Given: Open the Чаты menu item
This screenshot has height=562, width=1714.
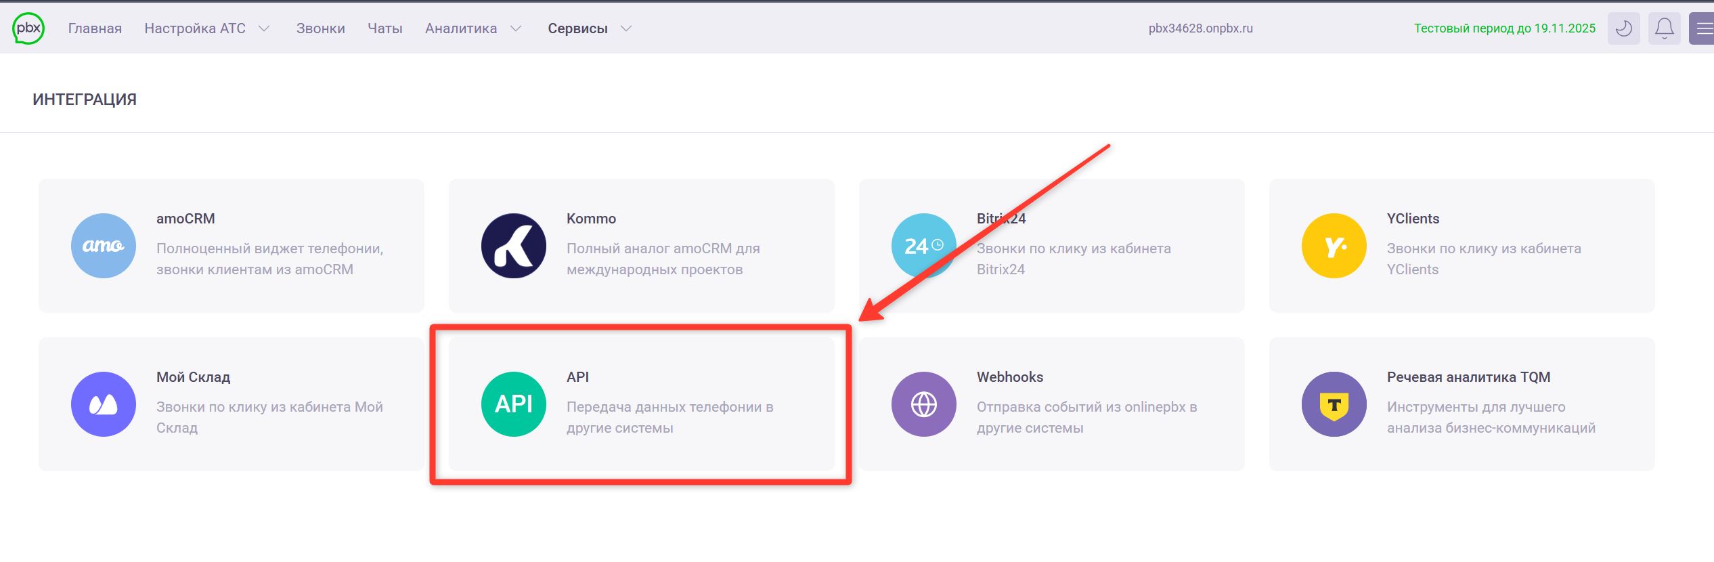Looking at the screenshot, I should pyautogui.click(x=384, y=28).
